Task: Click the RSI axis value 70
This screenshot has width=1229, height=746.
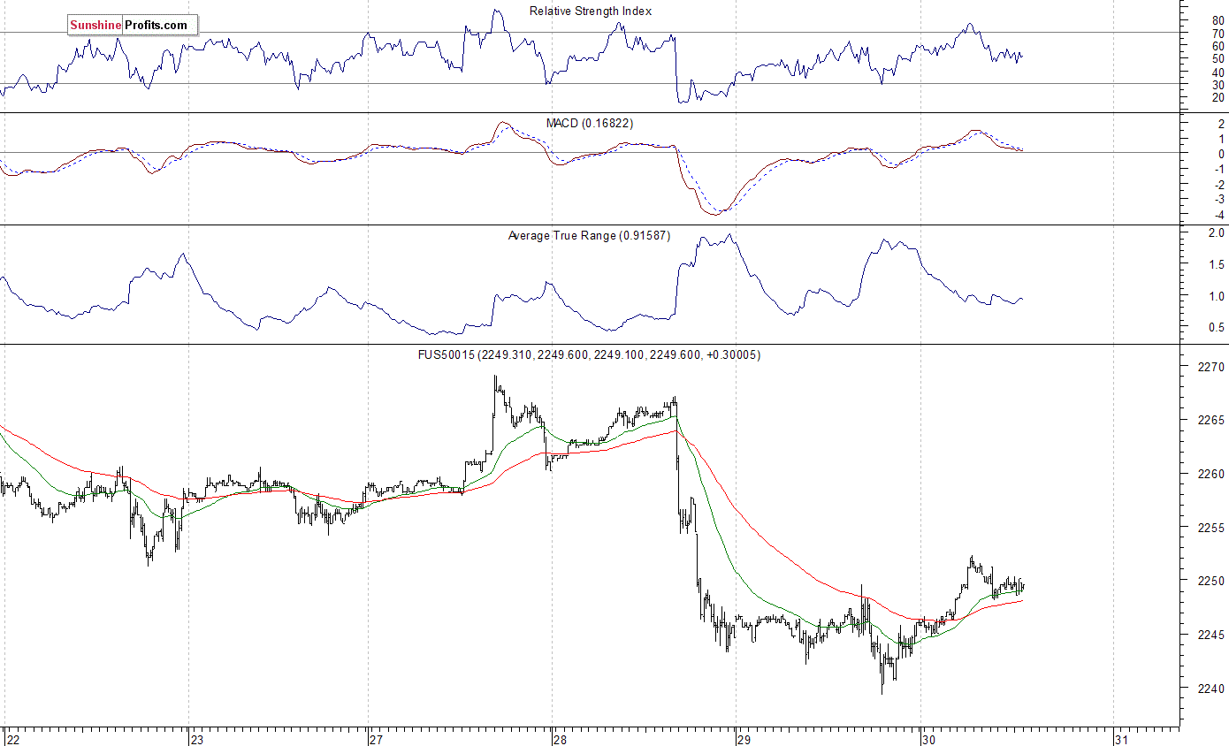Action: click(1218, 34)
